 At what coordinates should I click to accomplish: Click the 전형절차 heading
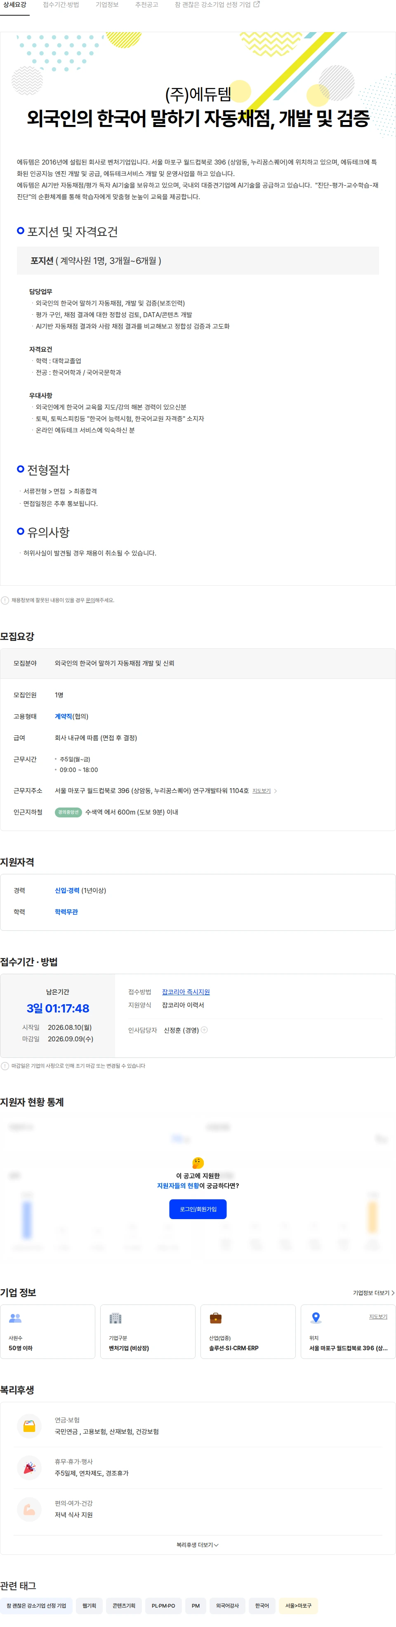(x=48, y=470)
